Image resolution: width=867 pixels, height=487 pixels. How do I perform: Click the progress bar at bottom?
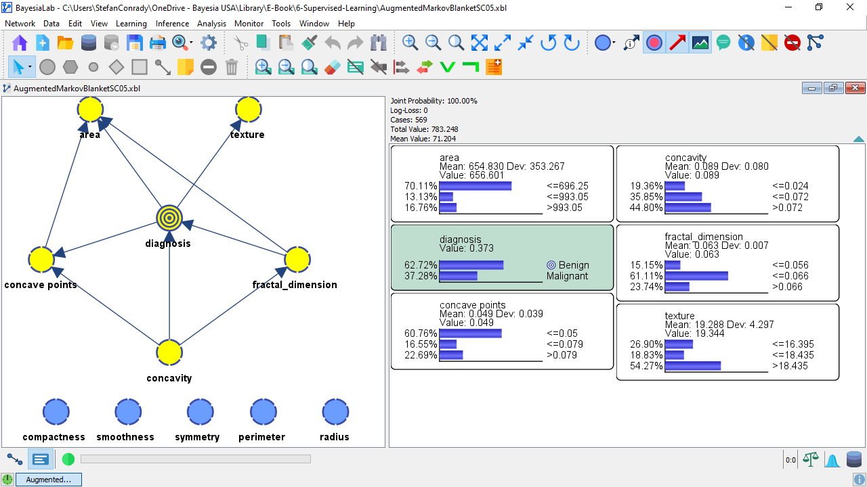[196, 459]
